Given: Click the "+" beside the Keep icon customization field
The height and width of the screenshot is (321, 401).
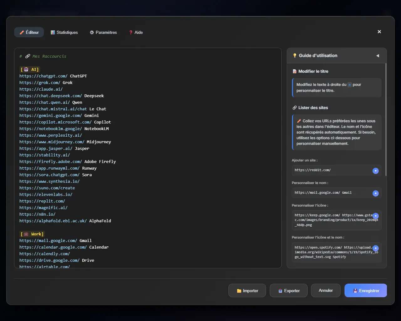Looking at the screenshot, I should tap(375, 216).
